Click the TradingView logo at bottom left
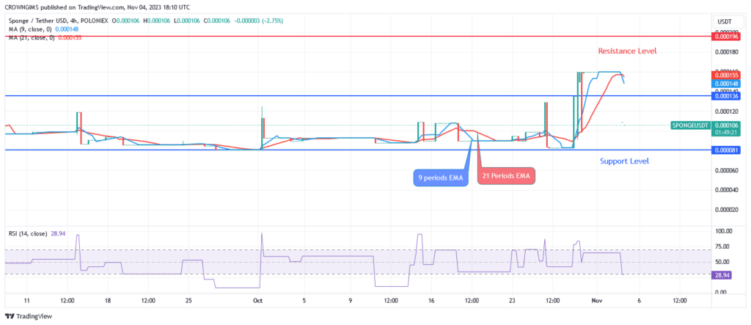Viewport: 751px width, 325px height. (29, 316)
